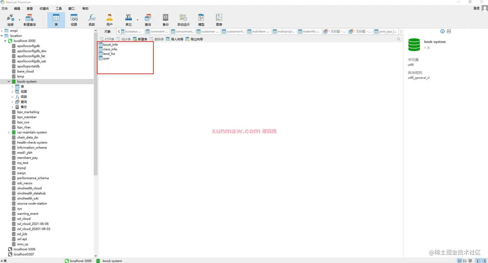Expand the 函数 node under book-system
Image resolution: width=488 pixels, height=263 pixels.
click(x=12, y=97)
